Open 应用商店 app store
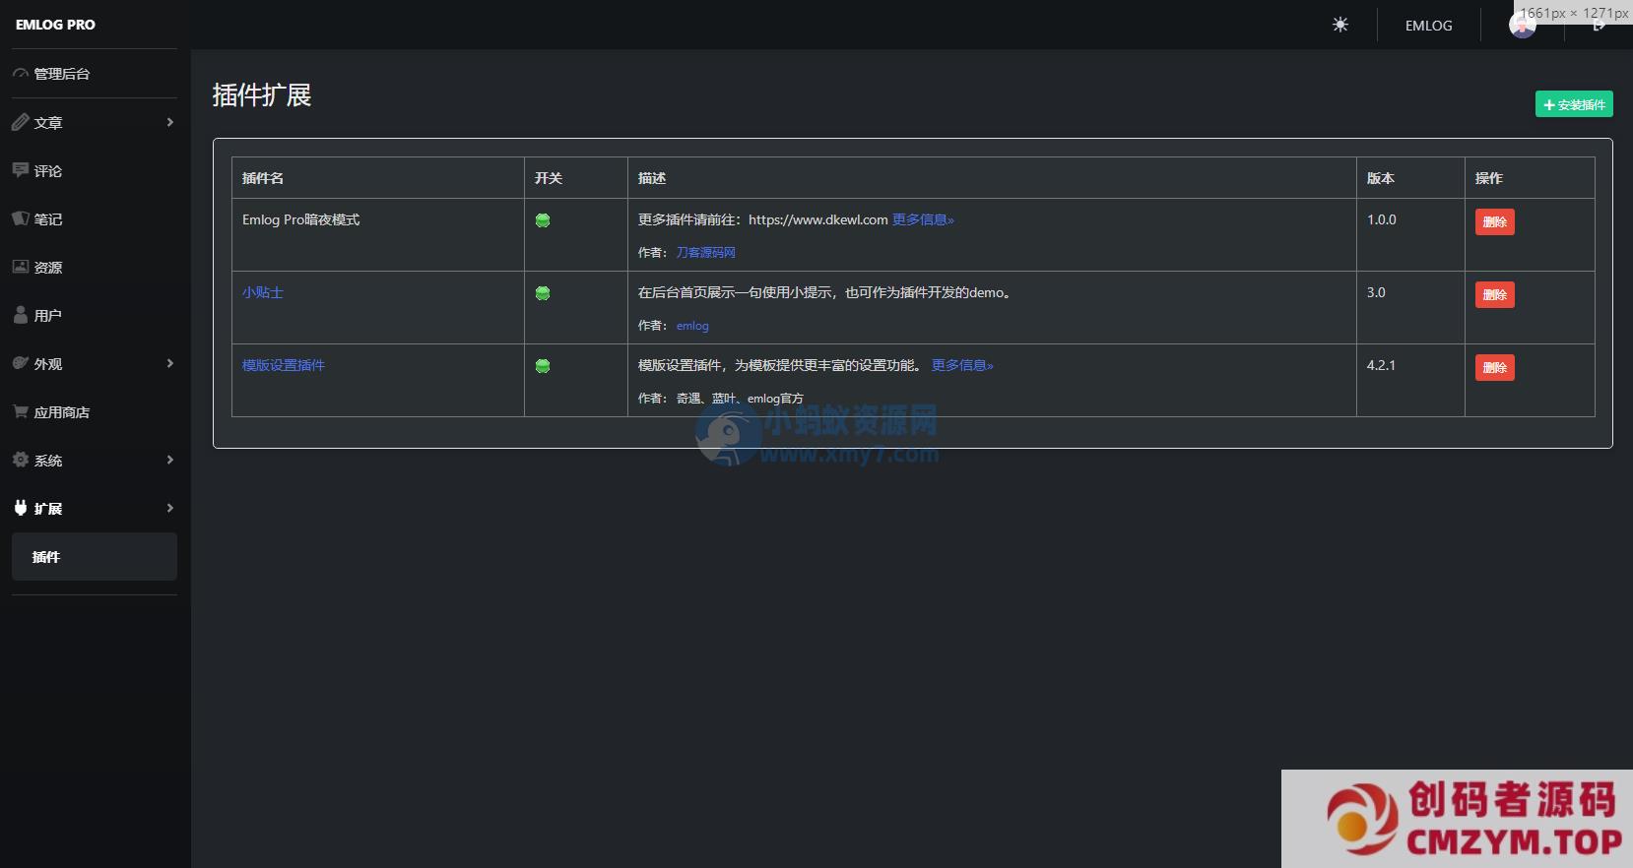This screenshot has width=1633, height=868. pos(61,412)
